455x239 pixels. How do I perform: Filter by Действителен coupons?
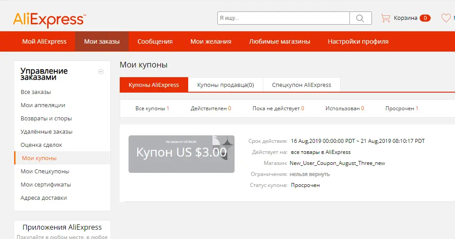tap(211, 108)
